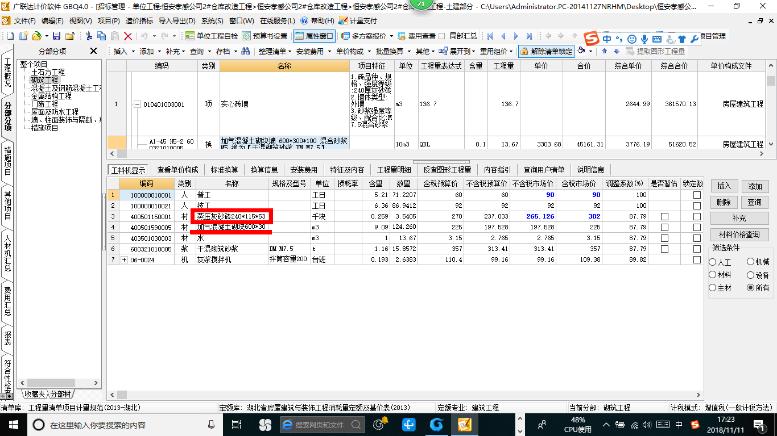Jump to first record navigation arrow

coord(490,36)
